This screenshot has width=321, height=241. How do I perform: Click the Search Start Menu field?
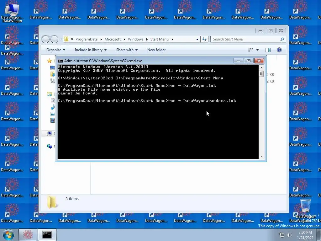(x=248, y=39)
